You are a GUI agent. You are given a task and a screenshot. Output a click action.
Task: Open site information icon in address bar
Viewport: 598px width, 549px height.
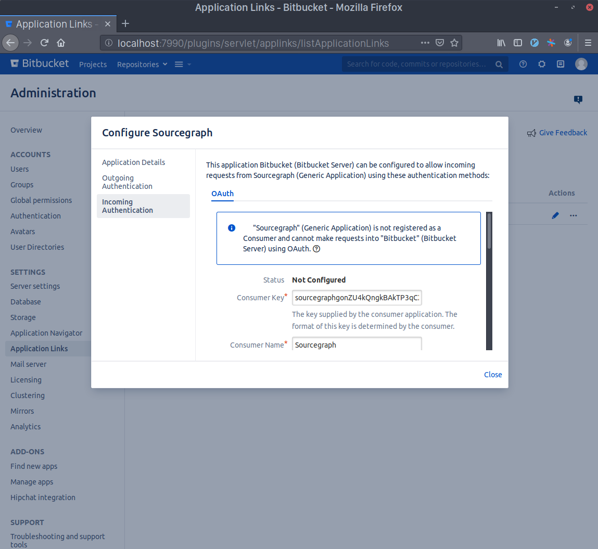coord(109,43)
